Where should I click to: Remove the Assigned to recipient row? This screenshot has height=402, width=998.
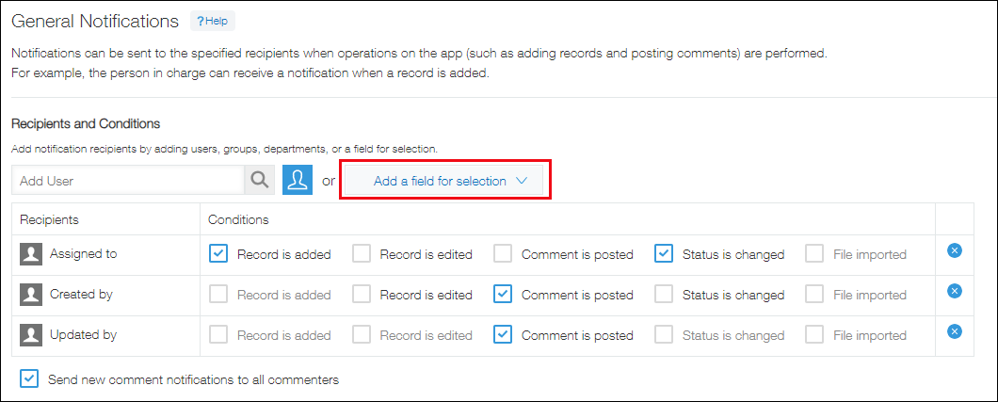954,250
